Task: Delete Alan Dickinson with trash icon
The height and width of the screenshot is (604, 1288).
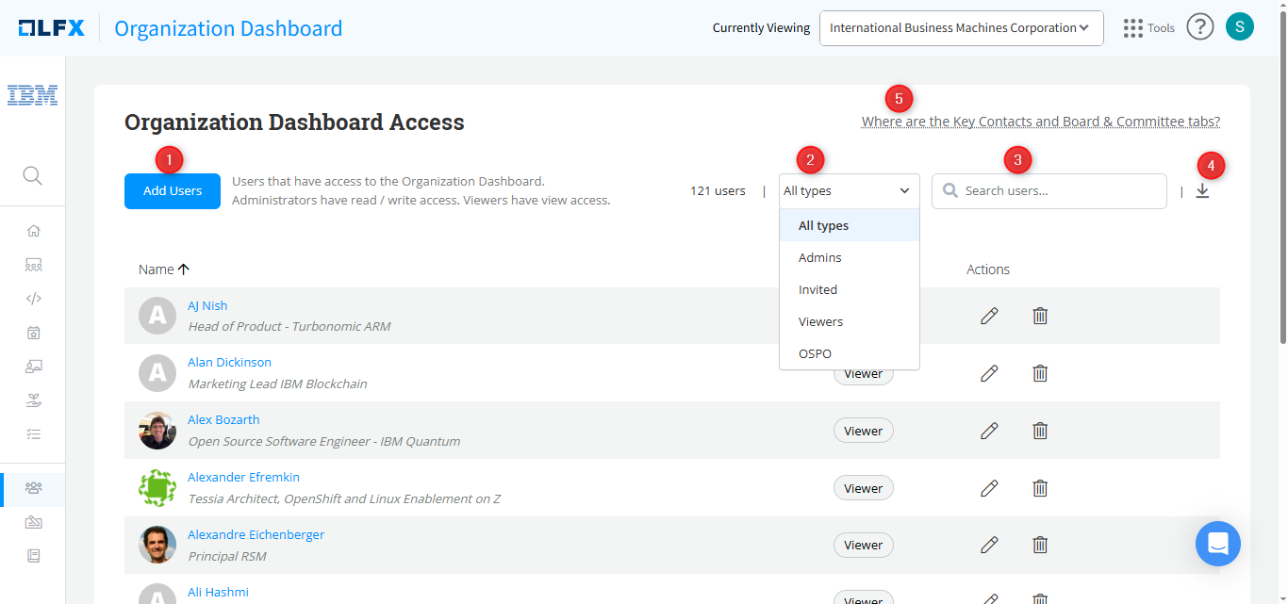Action: click(x=1040, y=373)
